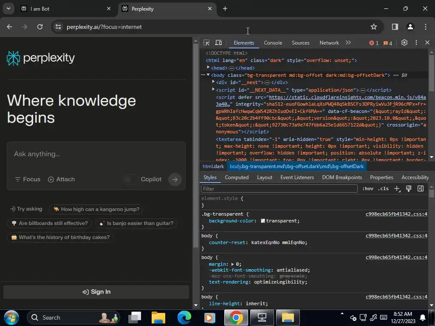Open DevTools three-dot customize menu

click(416, 43)
